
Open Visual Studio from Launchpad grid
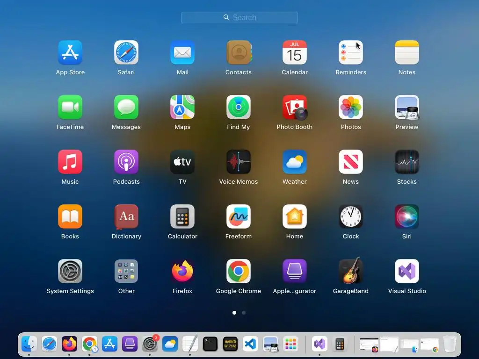407,271
